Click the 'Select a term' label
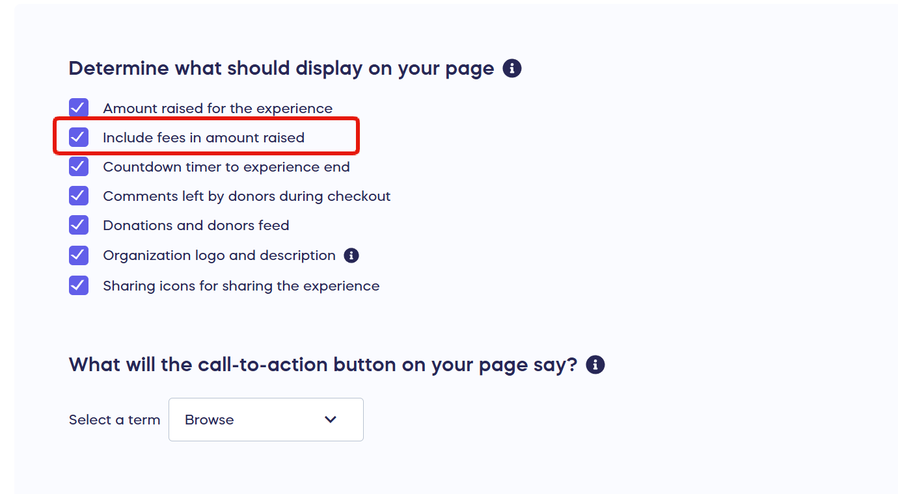This screenshot has height=494, width=898. 115,420
